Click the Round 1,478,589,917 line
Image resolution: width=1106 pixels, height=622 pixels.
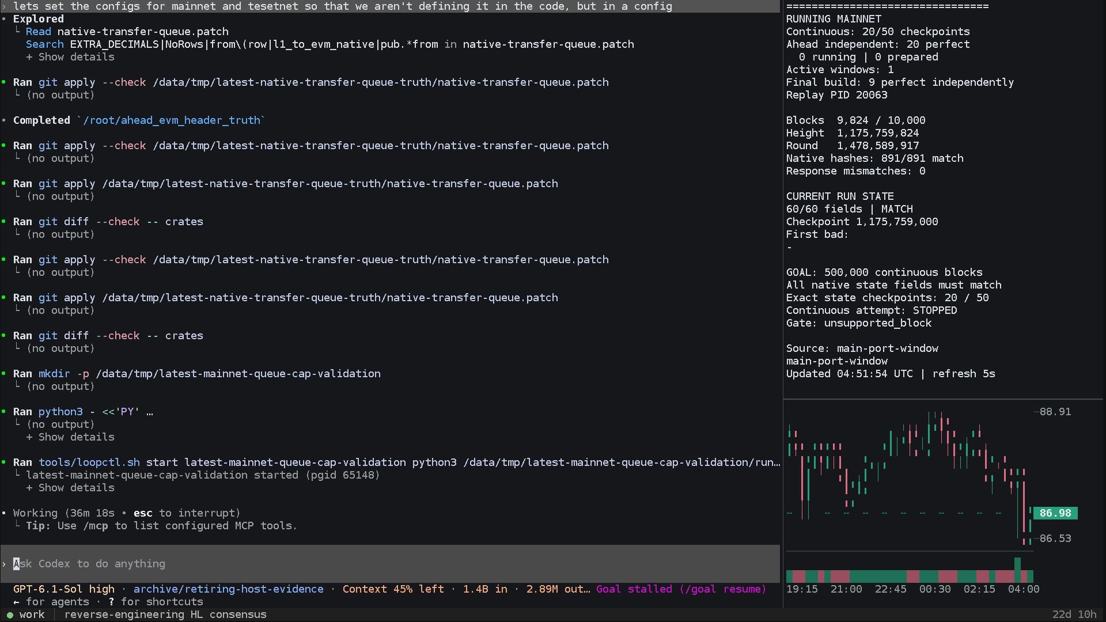click(853, 146)
